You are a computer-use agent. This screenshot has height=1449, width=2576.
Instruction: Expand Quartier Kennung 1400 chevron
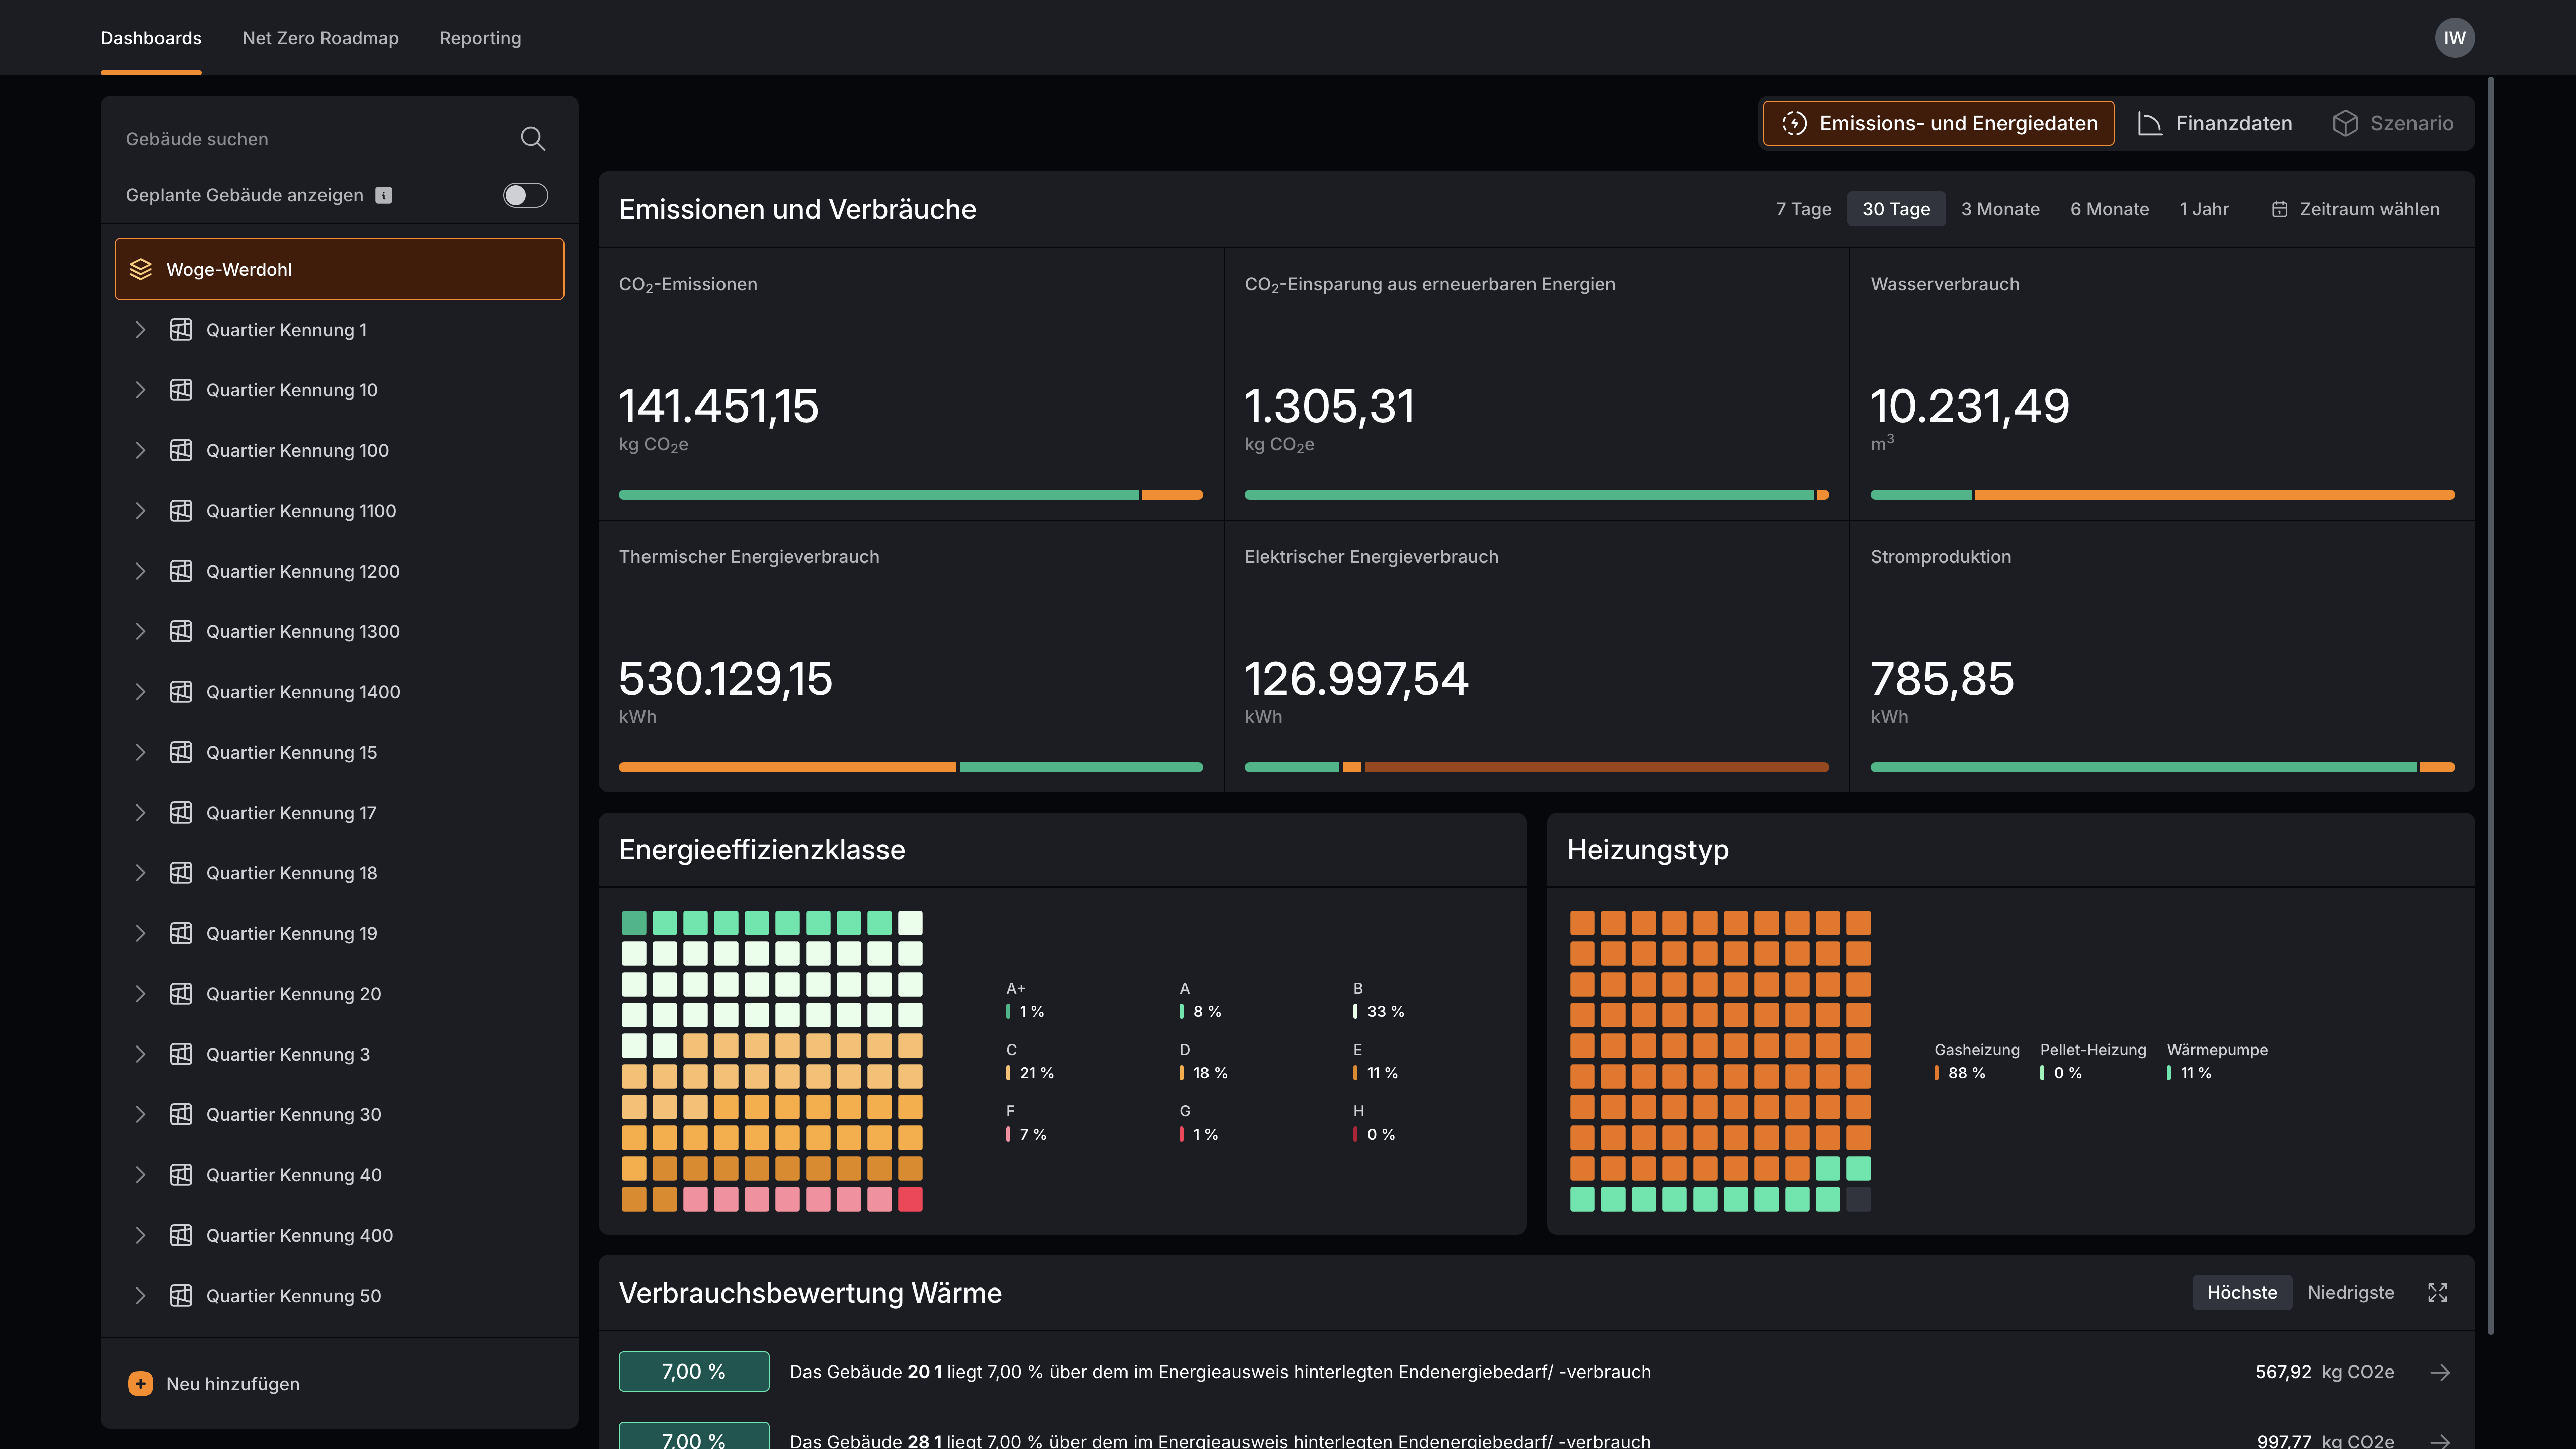click(140, 692)
